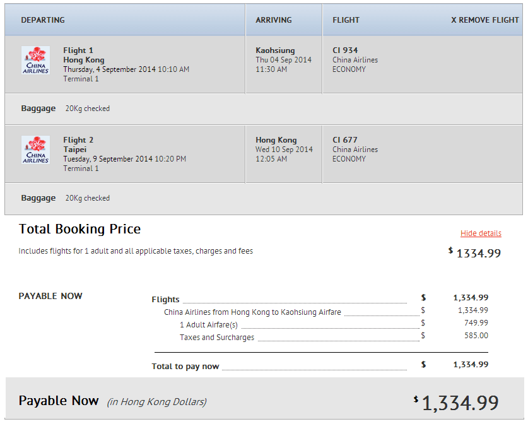Viewport: 528px width, 424px height.
Task: Click the Thursday, 4 September 2014 departure time
Action: pyautogui.click(x=126, y=69)
